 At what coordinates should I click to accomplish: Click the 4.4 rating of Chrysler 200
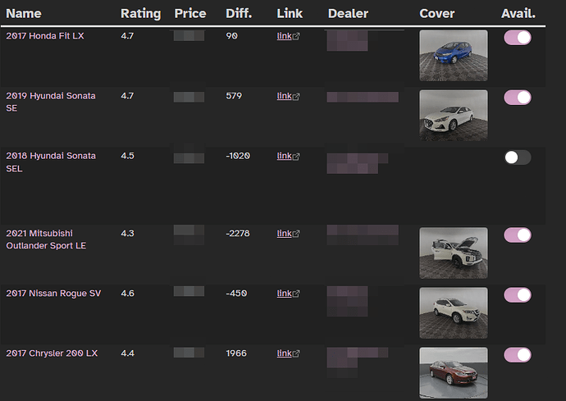click(x=127, y=353)
